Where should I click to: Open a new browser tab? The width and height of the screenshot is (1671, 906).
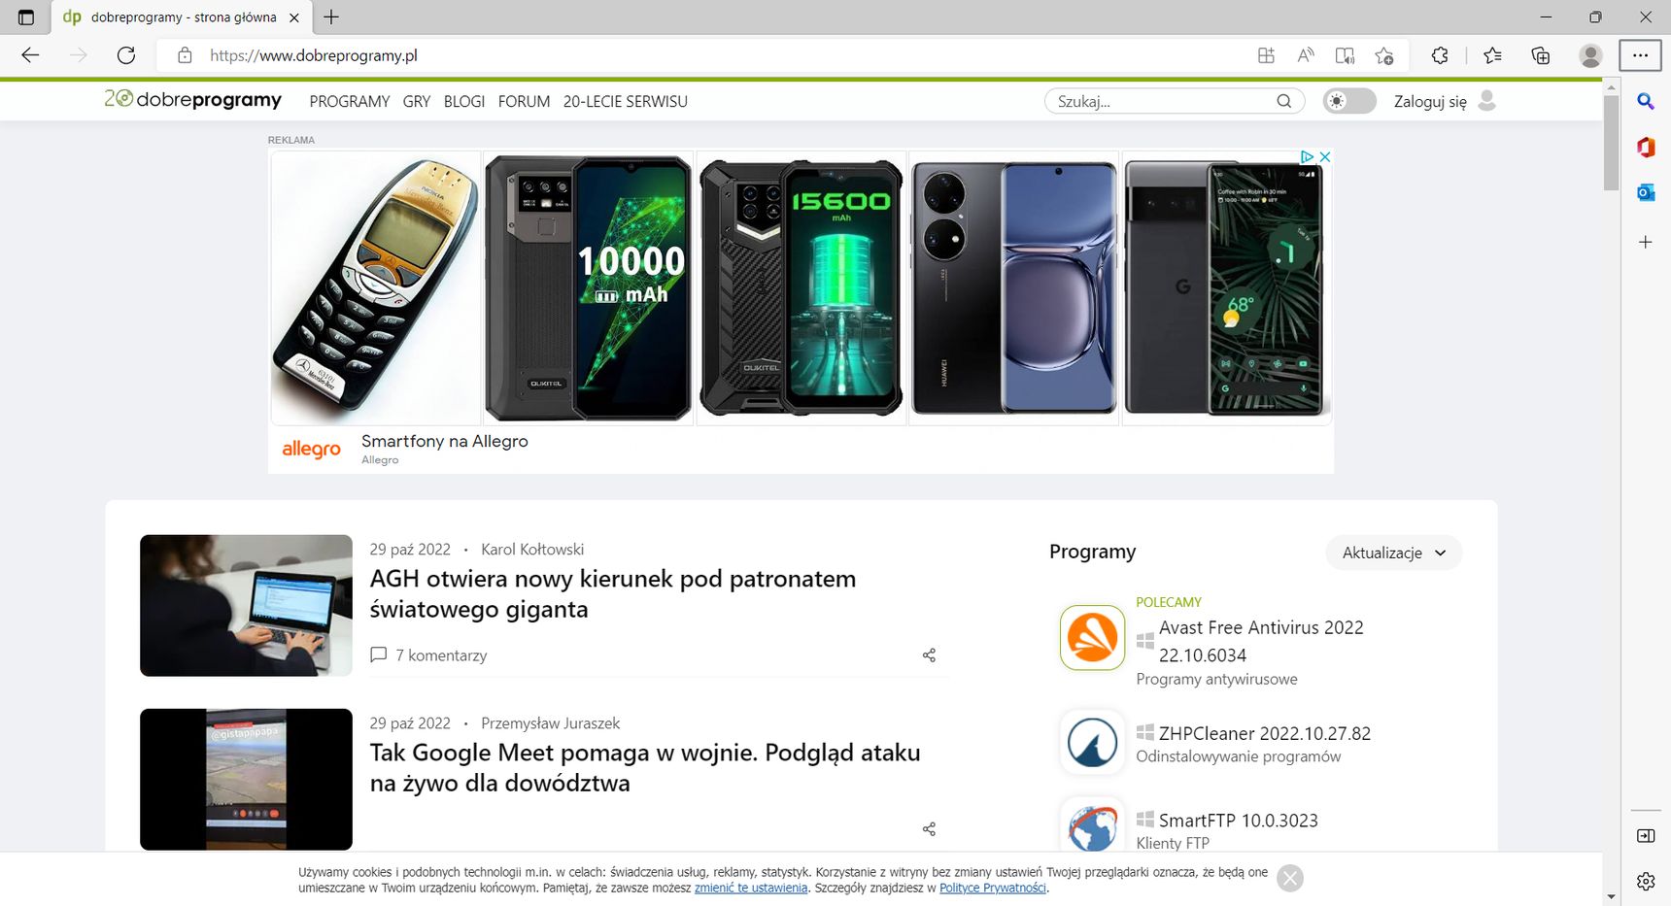pyautogui.click(x=331, y=17)
